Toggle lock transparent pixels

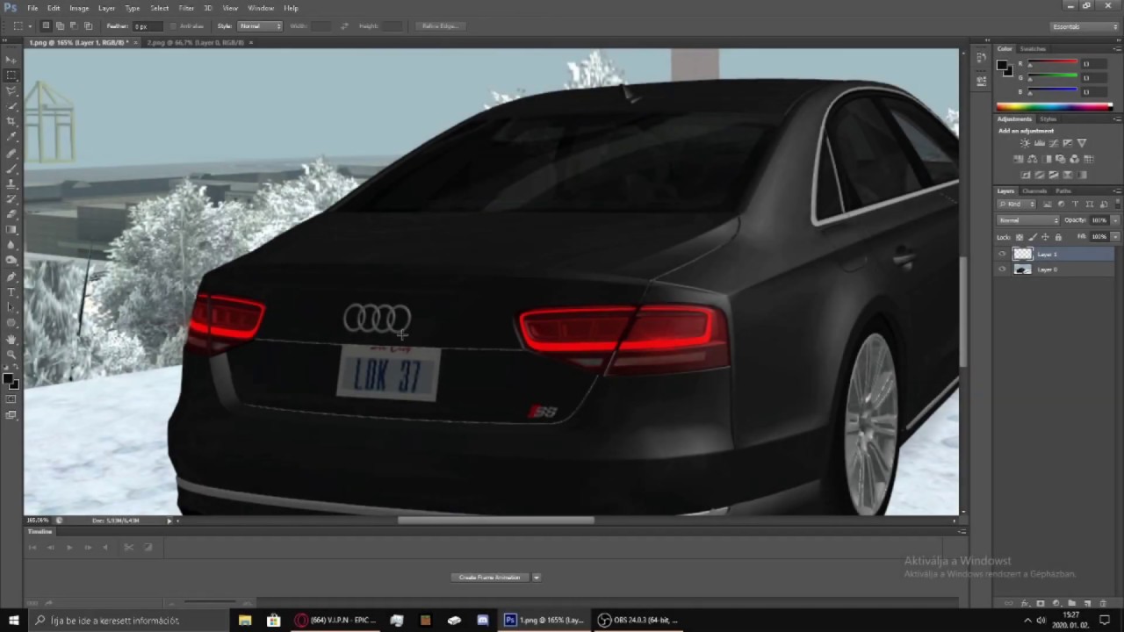coord(1019,237)
